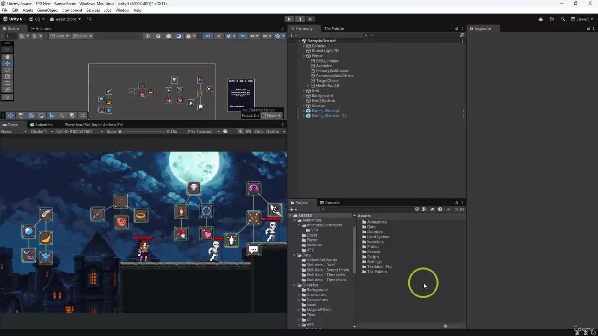Click the Pause button
Screen dimensions: 598x336
[300, 19]
